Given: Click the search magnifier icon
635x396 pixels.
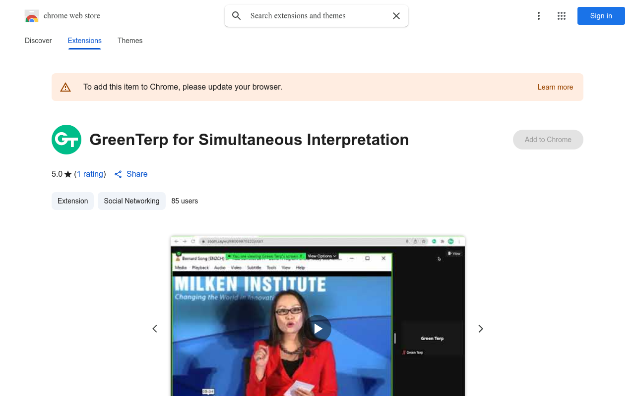Looking at the screenshot, I should (x=237, y=16).
